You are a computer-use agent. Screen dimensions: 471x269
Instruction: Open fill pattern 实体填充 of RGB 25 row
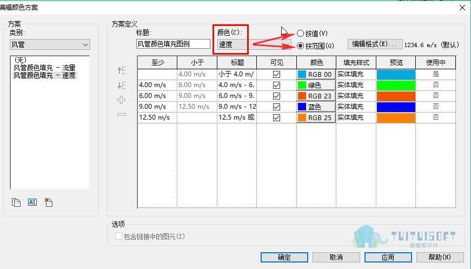(x=356, y=117)
